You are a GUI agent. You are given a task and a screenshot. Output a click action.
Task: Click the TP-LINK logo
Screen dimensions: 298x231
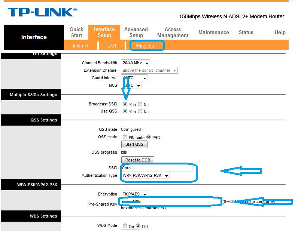tap(42, 12)
